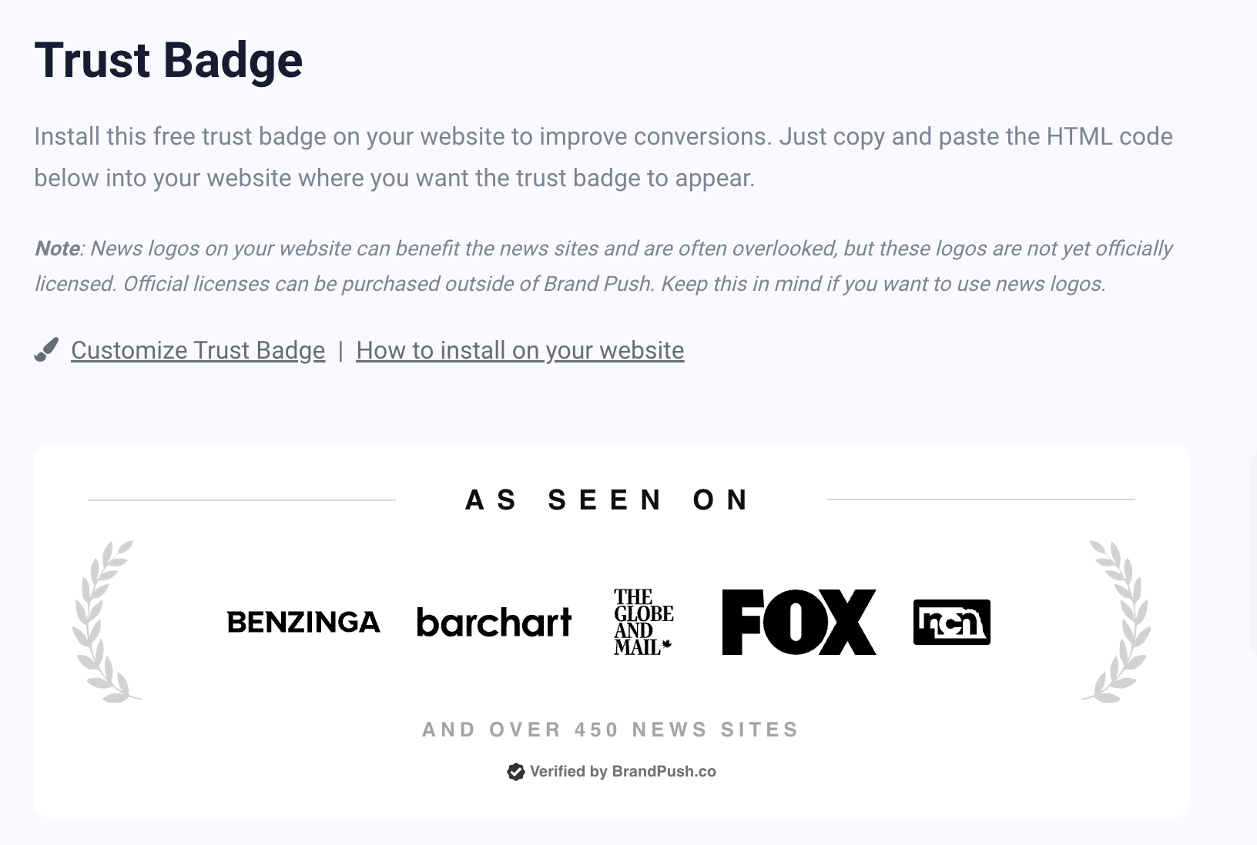Screen dimensions: 1257x845
Task: Open How to install on your website
Action: click(519, 350)
